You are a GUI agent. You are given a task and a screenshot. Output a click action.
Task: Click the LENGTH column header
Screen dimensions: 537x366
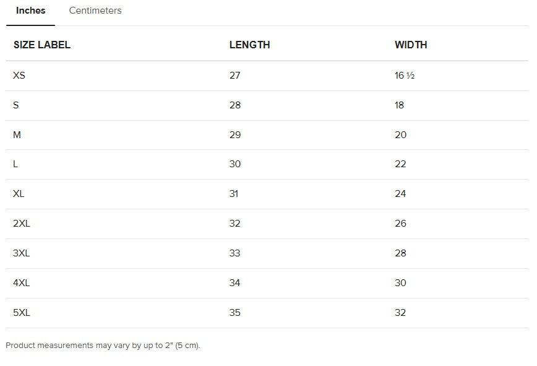point(249,45)
